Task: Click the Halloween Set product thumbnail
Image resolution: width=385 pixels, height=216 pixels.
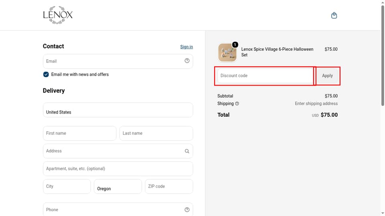Action: [x=227, y=52]
